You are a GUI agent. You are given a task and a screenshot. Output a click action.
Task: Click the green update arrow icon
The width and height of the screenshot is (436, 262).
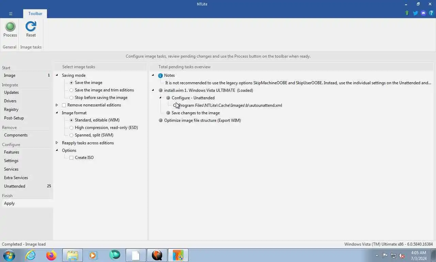(x=407, y=13)
